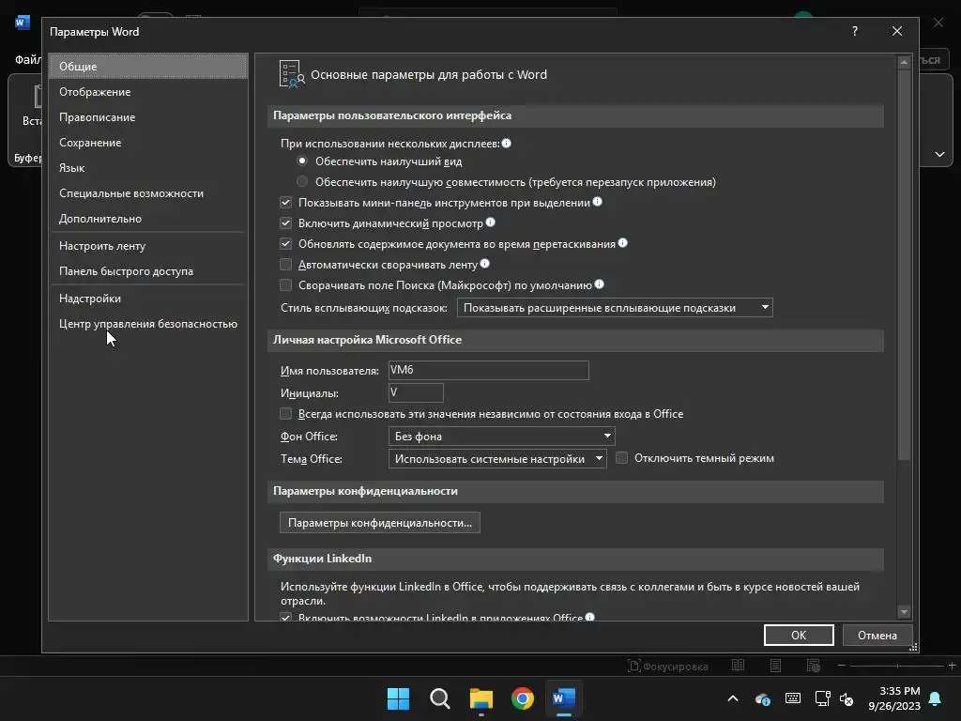Click the options pane vertical scrollbar thumb
Viewport: 961px width, 721px height.
(x=904, y=264)
